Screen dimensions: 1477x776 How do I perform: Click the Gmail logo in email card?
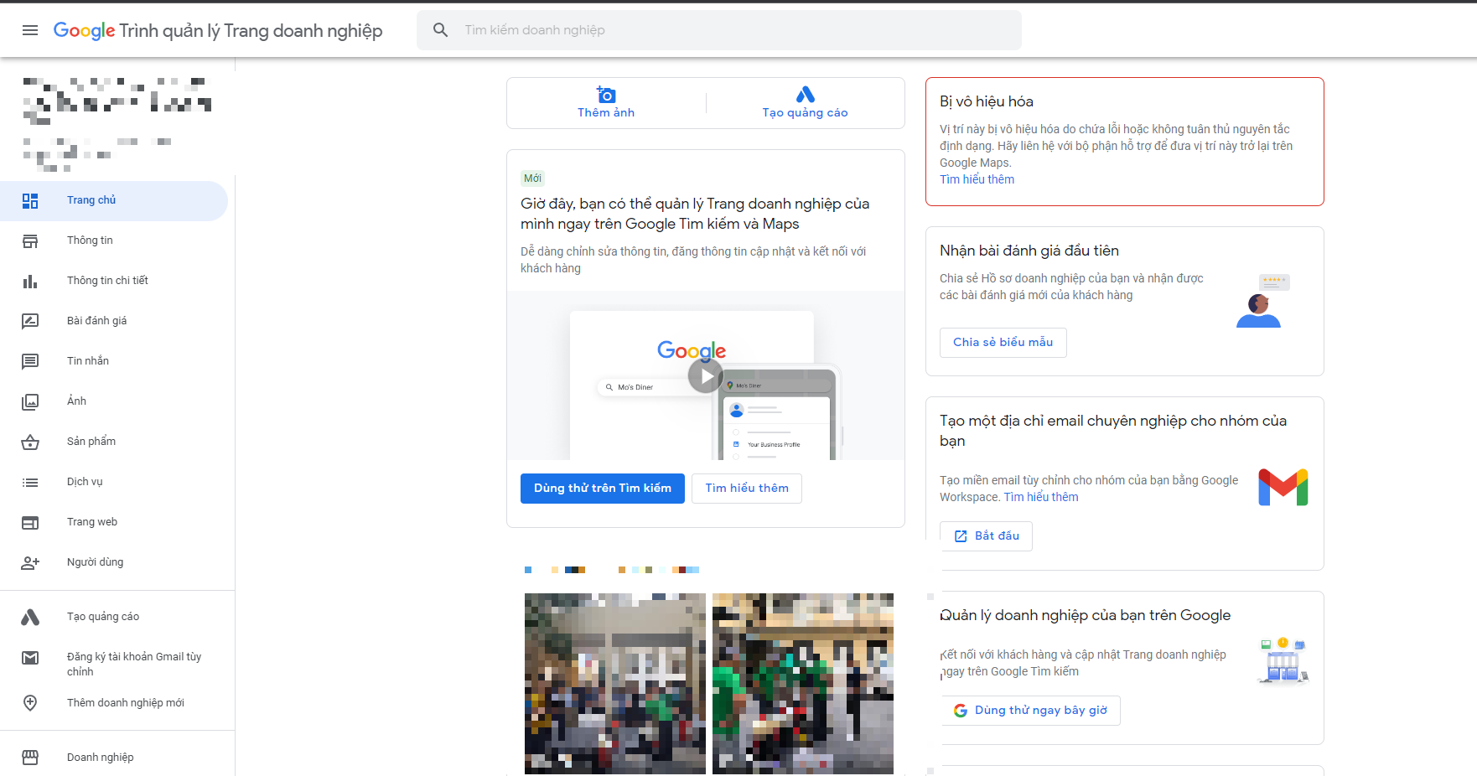[x=1283, y=488]
